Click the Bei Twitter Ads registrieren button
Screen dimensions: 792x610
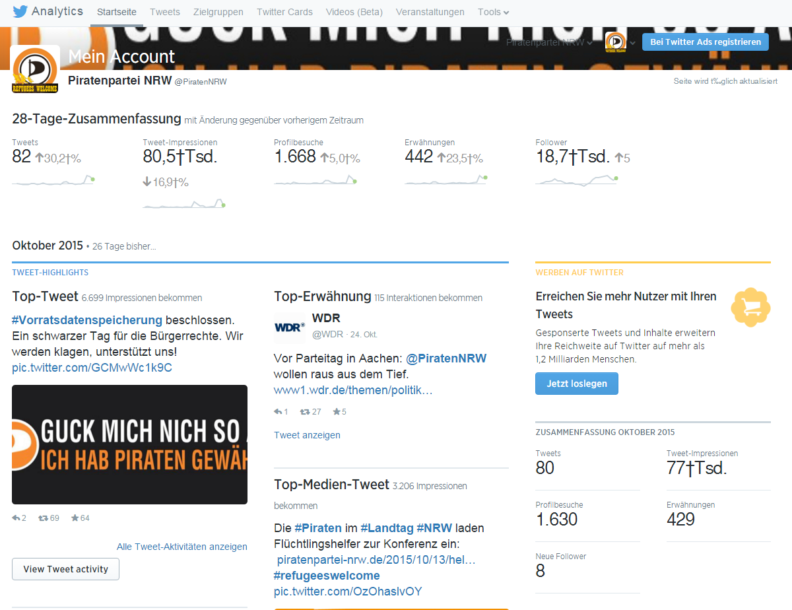(706, 42)
